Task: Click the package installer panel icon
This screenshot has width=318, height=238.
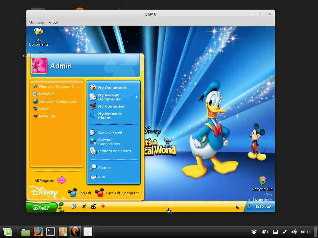Action: (63, 232)
